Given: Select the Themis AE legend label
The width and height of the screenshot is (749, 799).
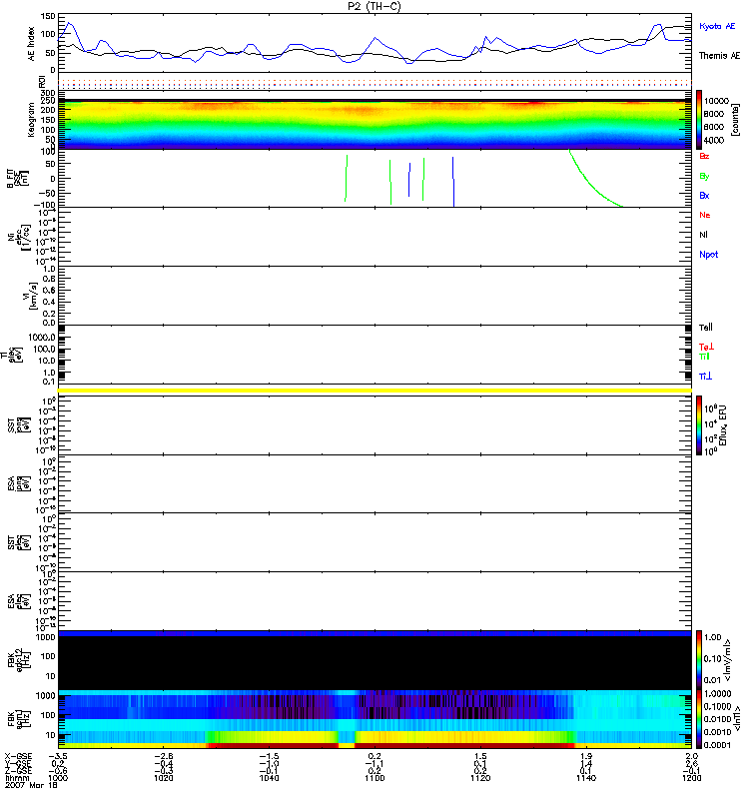Looking at the screenshot, I should click(718, 57).
